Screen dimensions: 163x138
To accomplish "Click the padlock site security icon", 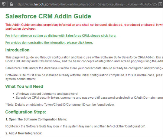I will [11, 4].
